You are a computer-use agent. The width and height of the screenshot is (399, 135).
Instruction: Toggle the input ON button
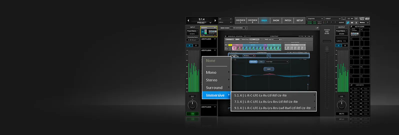pyautogui.click(x=193, y=114)
